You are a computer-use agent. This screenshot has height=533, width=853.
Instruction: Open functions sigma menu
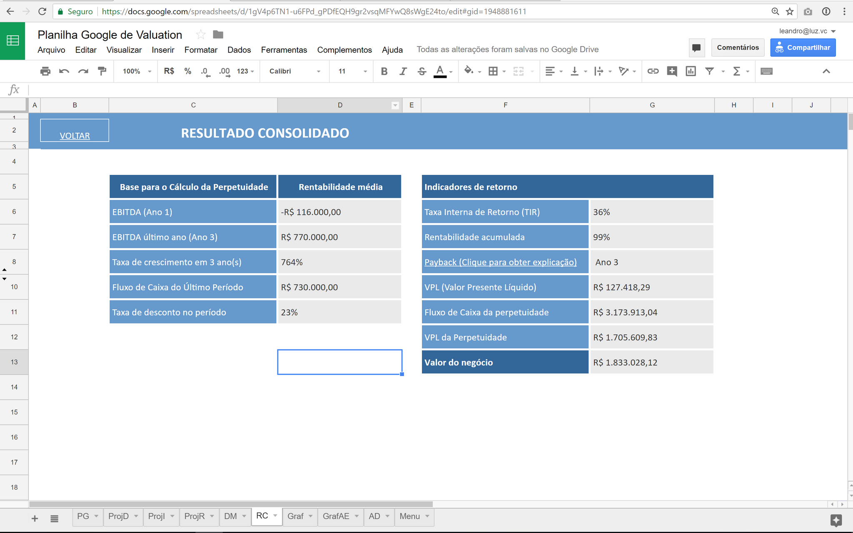741,71
